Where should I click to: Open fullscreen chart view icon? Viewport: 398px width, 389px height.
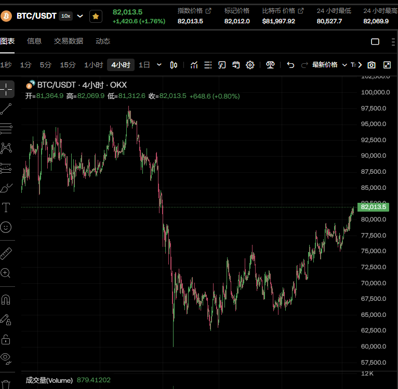pos(387,65)
